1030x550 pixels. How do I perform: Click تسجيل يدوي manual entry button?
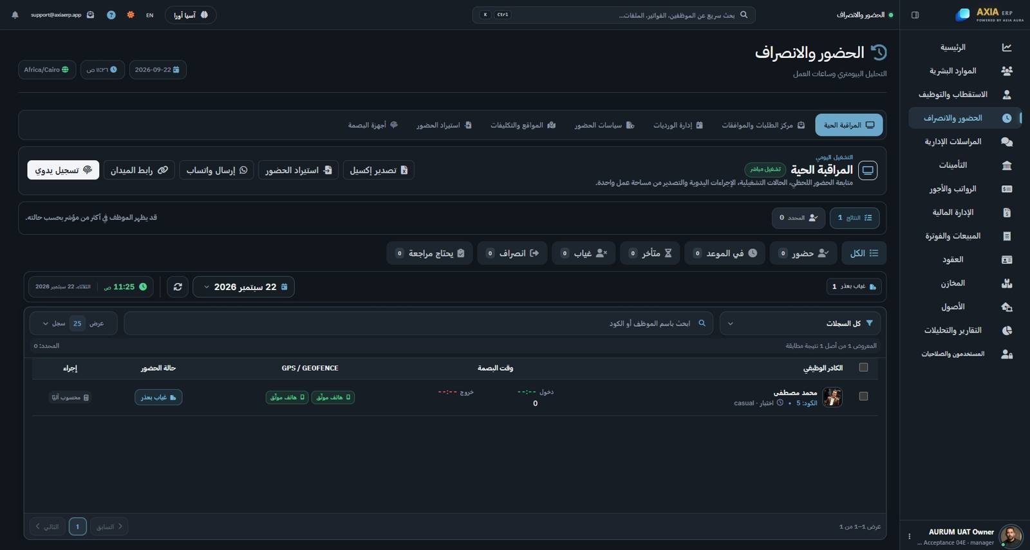(63, 170)
